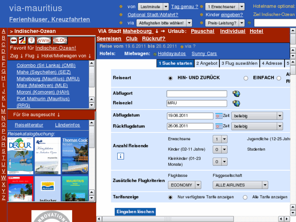The height and width of the screenshot is (222, 296).
Task: Click the orange bullet before 'von'
Action: 121,7
